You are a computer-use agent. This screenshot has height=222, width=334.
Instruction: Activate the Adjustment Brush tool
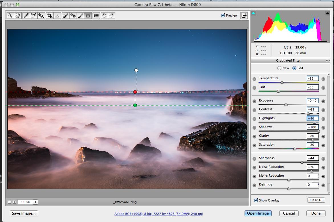point(81,16)
